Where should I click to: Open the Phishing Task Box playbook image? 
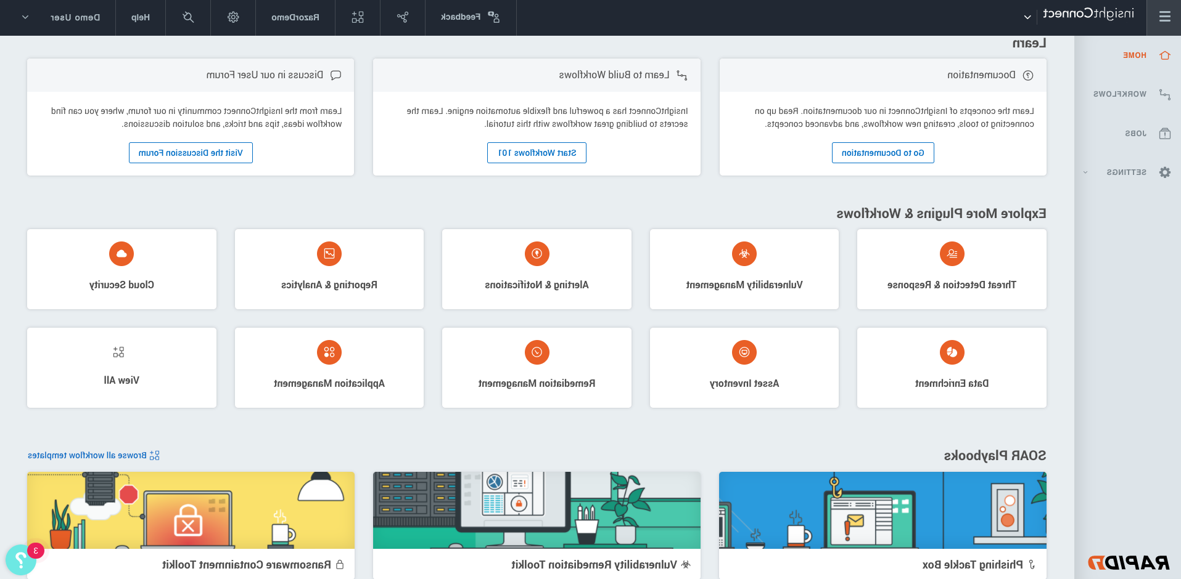(x=883, y=510)
